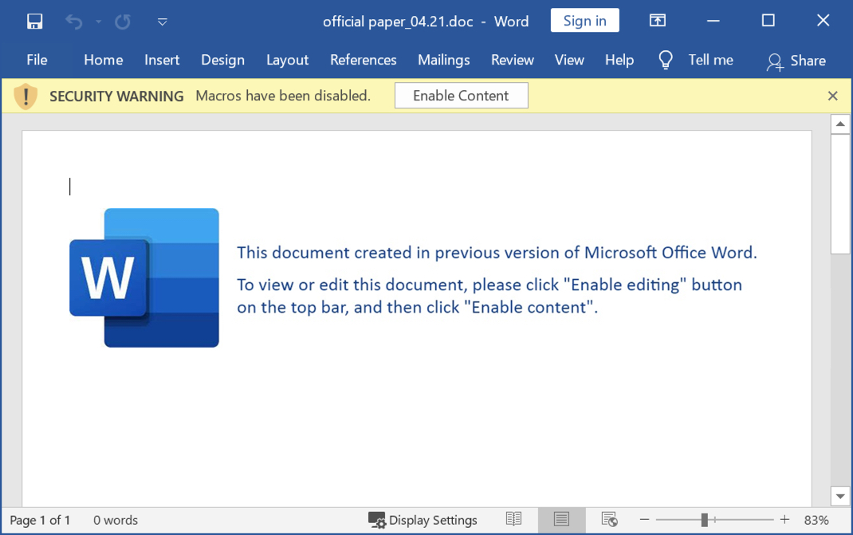Open the Help tab
The width and height of the screenshot is (853, 535).
click(x=619, y=60)
